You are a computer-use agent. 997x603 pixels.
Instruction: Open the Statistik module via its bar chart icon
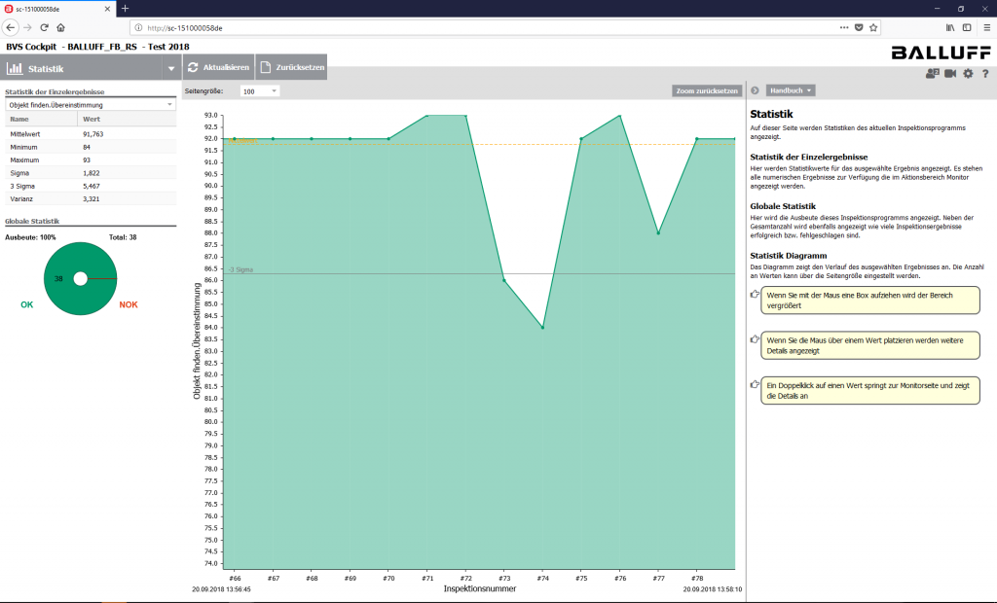(17, 68)
